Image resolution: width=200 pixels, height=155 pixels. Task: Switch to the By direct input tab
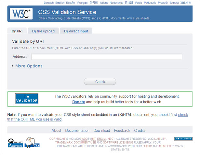tap(76, 31)
